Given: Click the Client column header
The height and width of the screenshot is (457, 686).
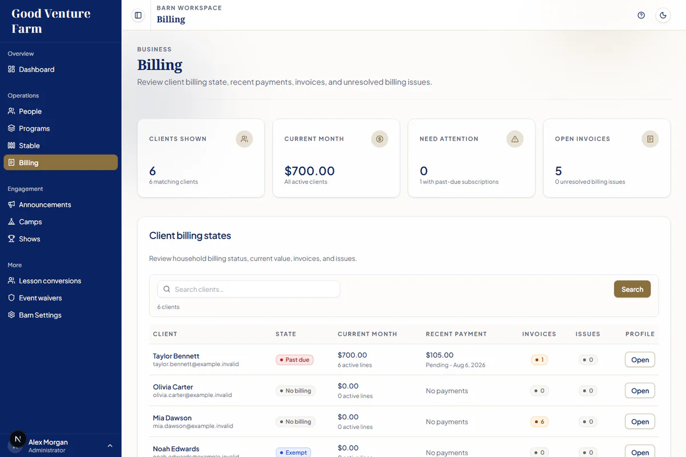Looking at the screenshot, I should tap(165, 334).
